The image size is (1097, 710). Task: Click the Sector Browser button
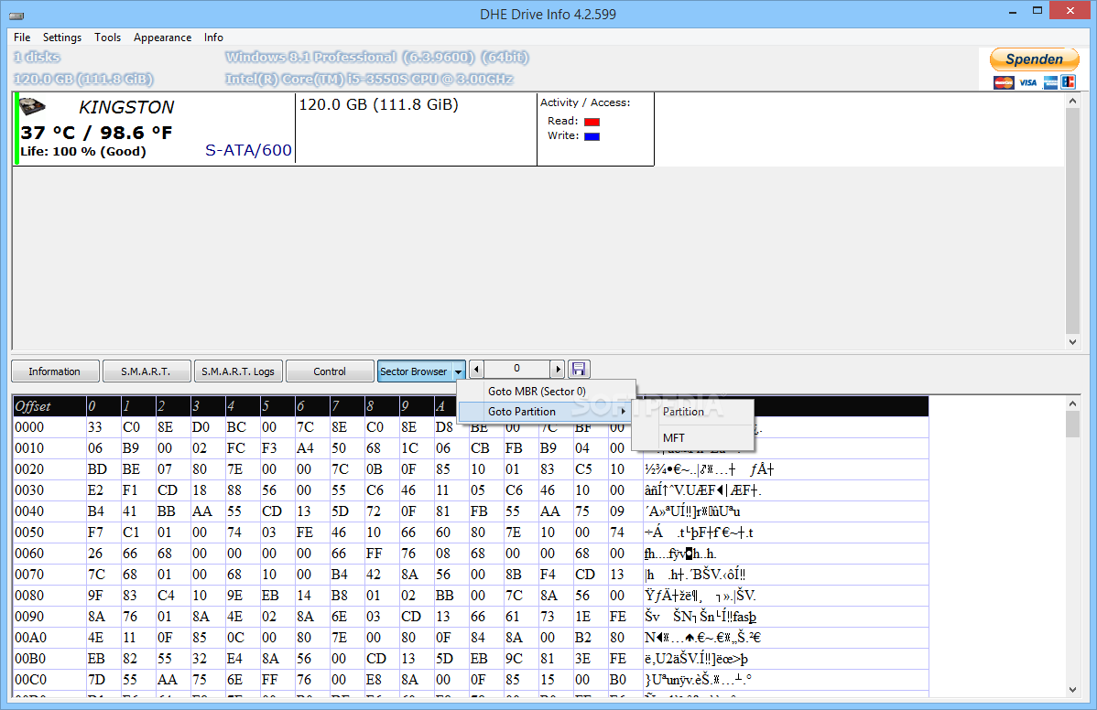pyautogui.click(x=414, y=371)
